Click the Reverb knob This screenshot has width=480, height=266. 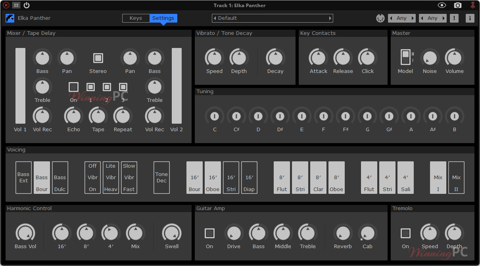coord(343,233)
